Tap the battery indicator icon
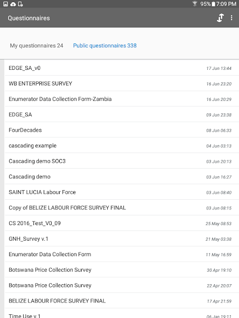239x318 pixels. point(213,4)
